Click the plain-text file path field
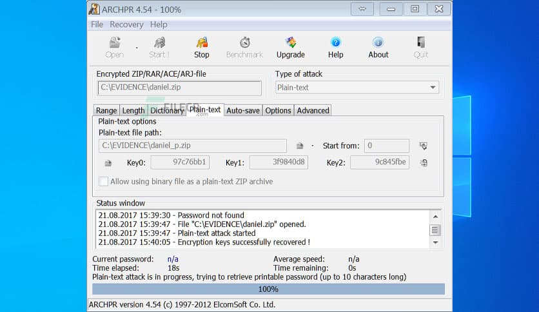 (193, 146)
